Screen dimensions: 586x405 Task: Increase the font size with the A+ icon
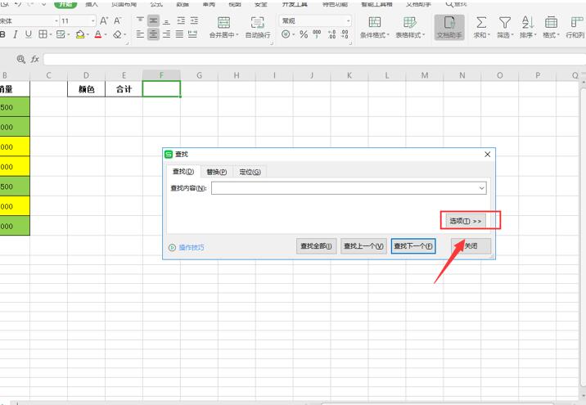click(104, 21)
